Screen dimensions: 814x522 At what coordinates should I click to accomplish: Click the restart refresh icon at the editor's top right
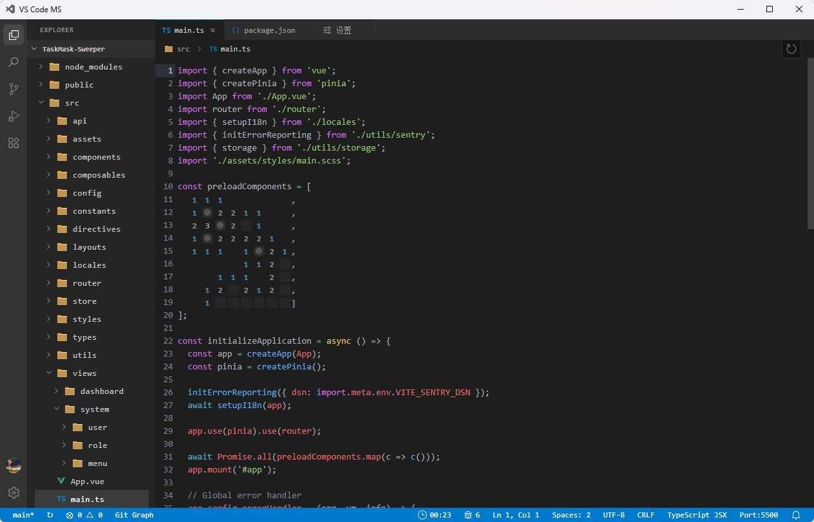pyautogui.click(x=791, y=49)
